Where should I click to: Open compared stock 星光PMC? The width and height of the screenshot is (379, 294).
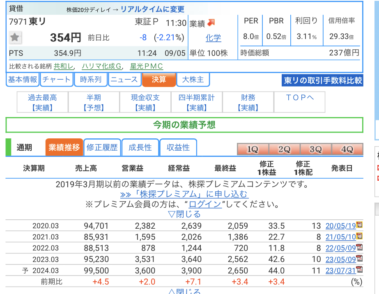[146, 66]
